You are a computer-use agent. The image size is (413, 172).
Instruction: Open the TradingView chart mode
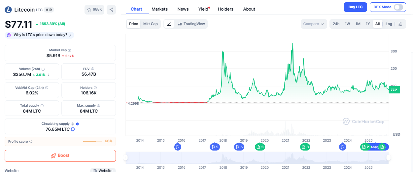click(x=191, y=24)
